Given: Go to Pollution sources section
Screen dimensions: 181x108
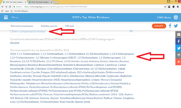Looking at the screenshot, I should pyautogui.click(x=49, y=26).
